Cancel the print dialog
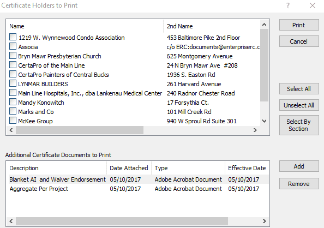Screen dimensions: 324x228 click(x=299, y=41)
